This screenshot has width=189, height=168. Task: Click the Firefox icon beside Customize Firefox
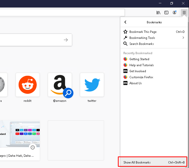pyautogui.click(x=125, y=77)
